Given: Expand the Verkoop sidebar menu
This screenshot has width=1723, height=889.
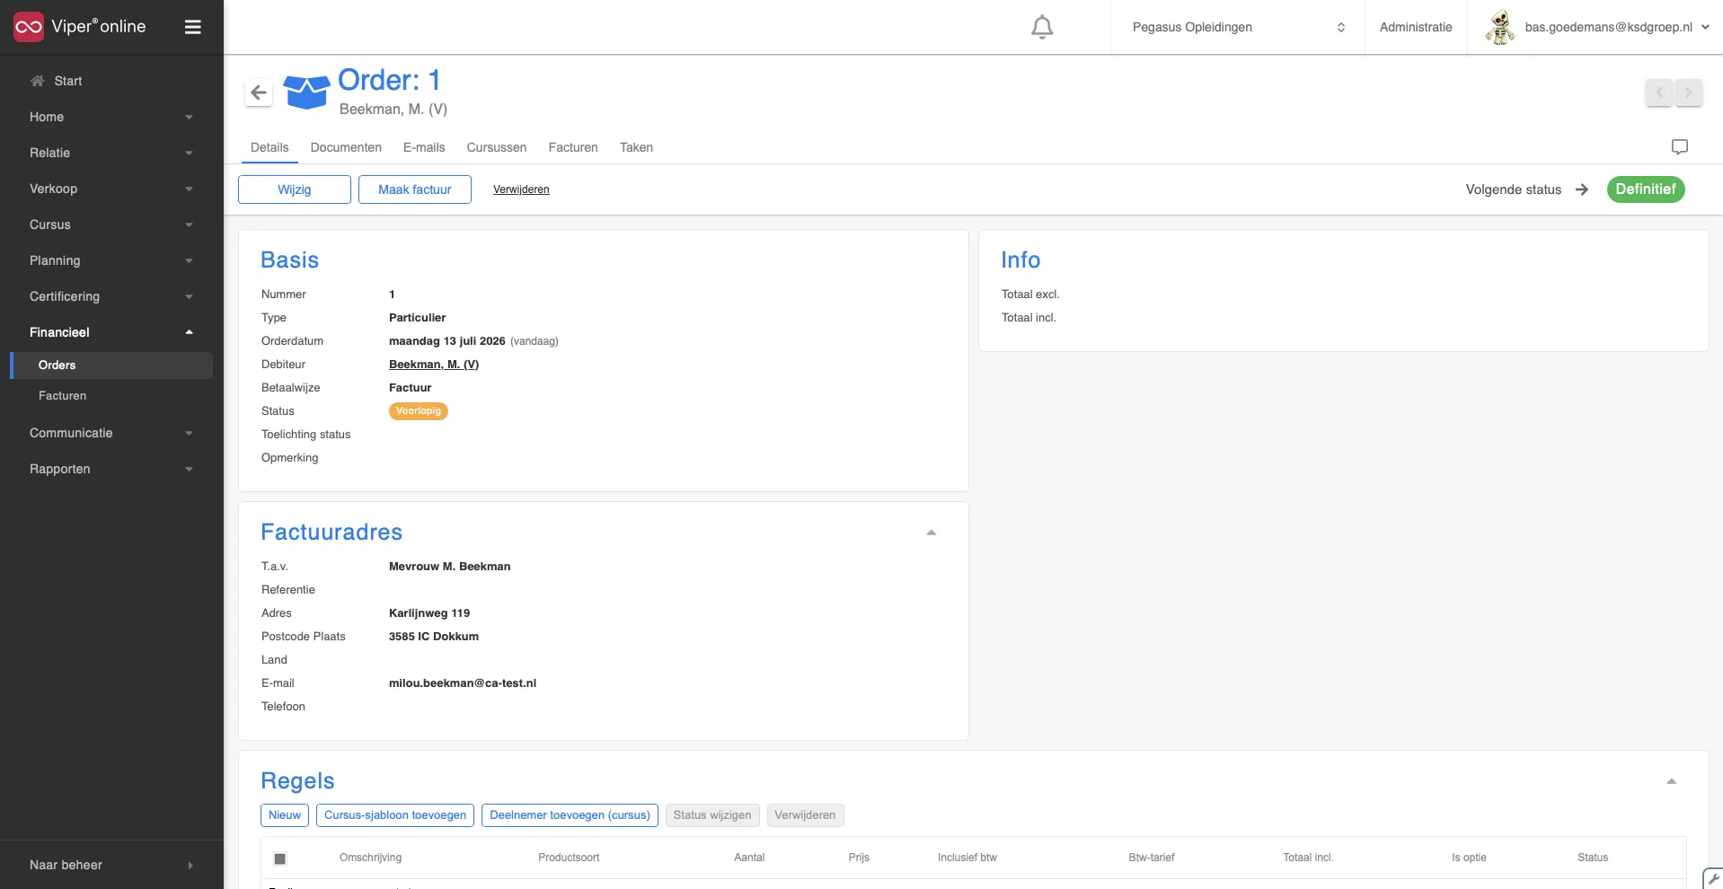Looking at the screenshot, I should [x=111, y=189].
